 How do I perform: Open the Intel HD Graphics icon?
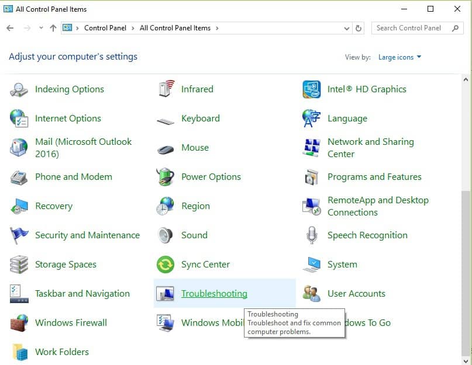(x=312, y=89)
